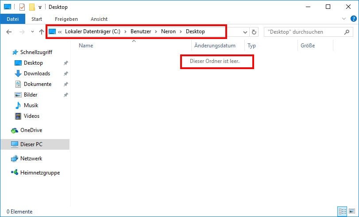The width and height of the screenshot is (359, 217).
Task: Open the recent locations dropdown arrow
Action: (32, 32)
